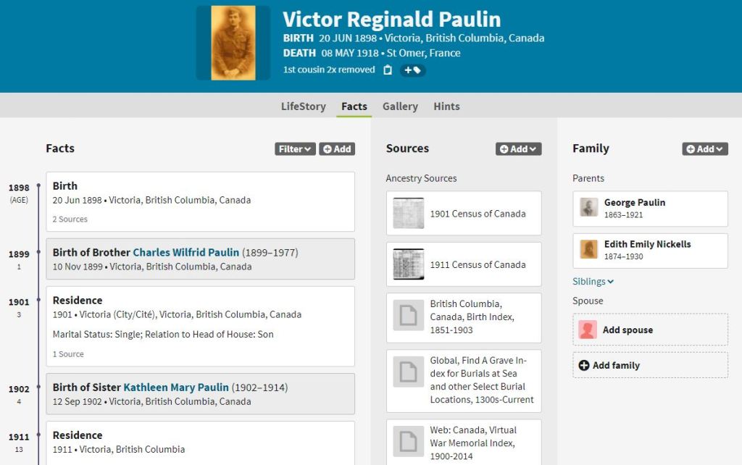Click the Charles Wilfrid Paulin link
742x465 pixels.
tap(185, 253)
